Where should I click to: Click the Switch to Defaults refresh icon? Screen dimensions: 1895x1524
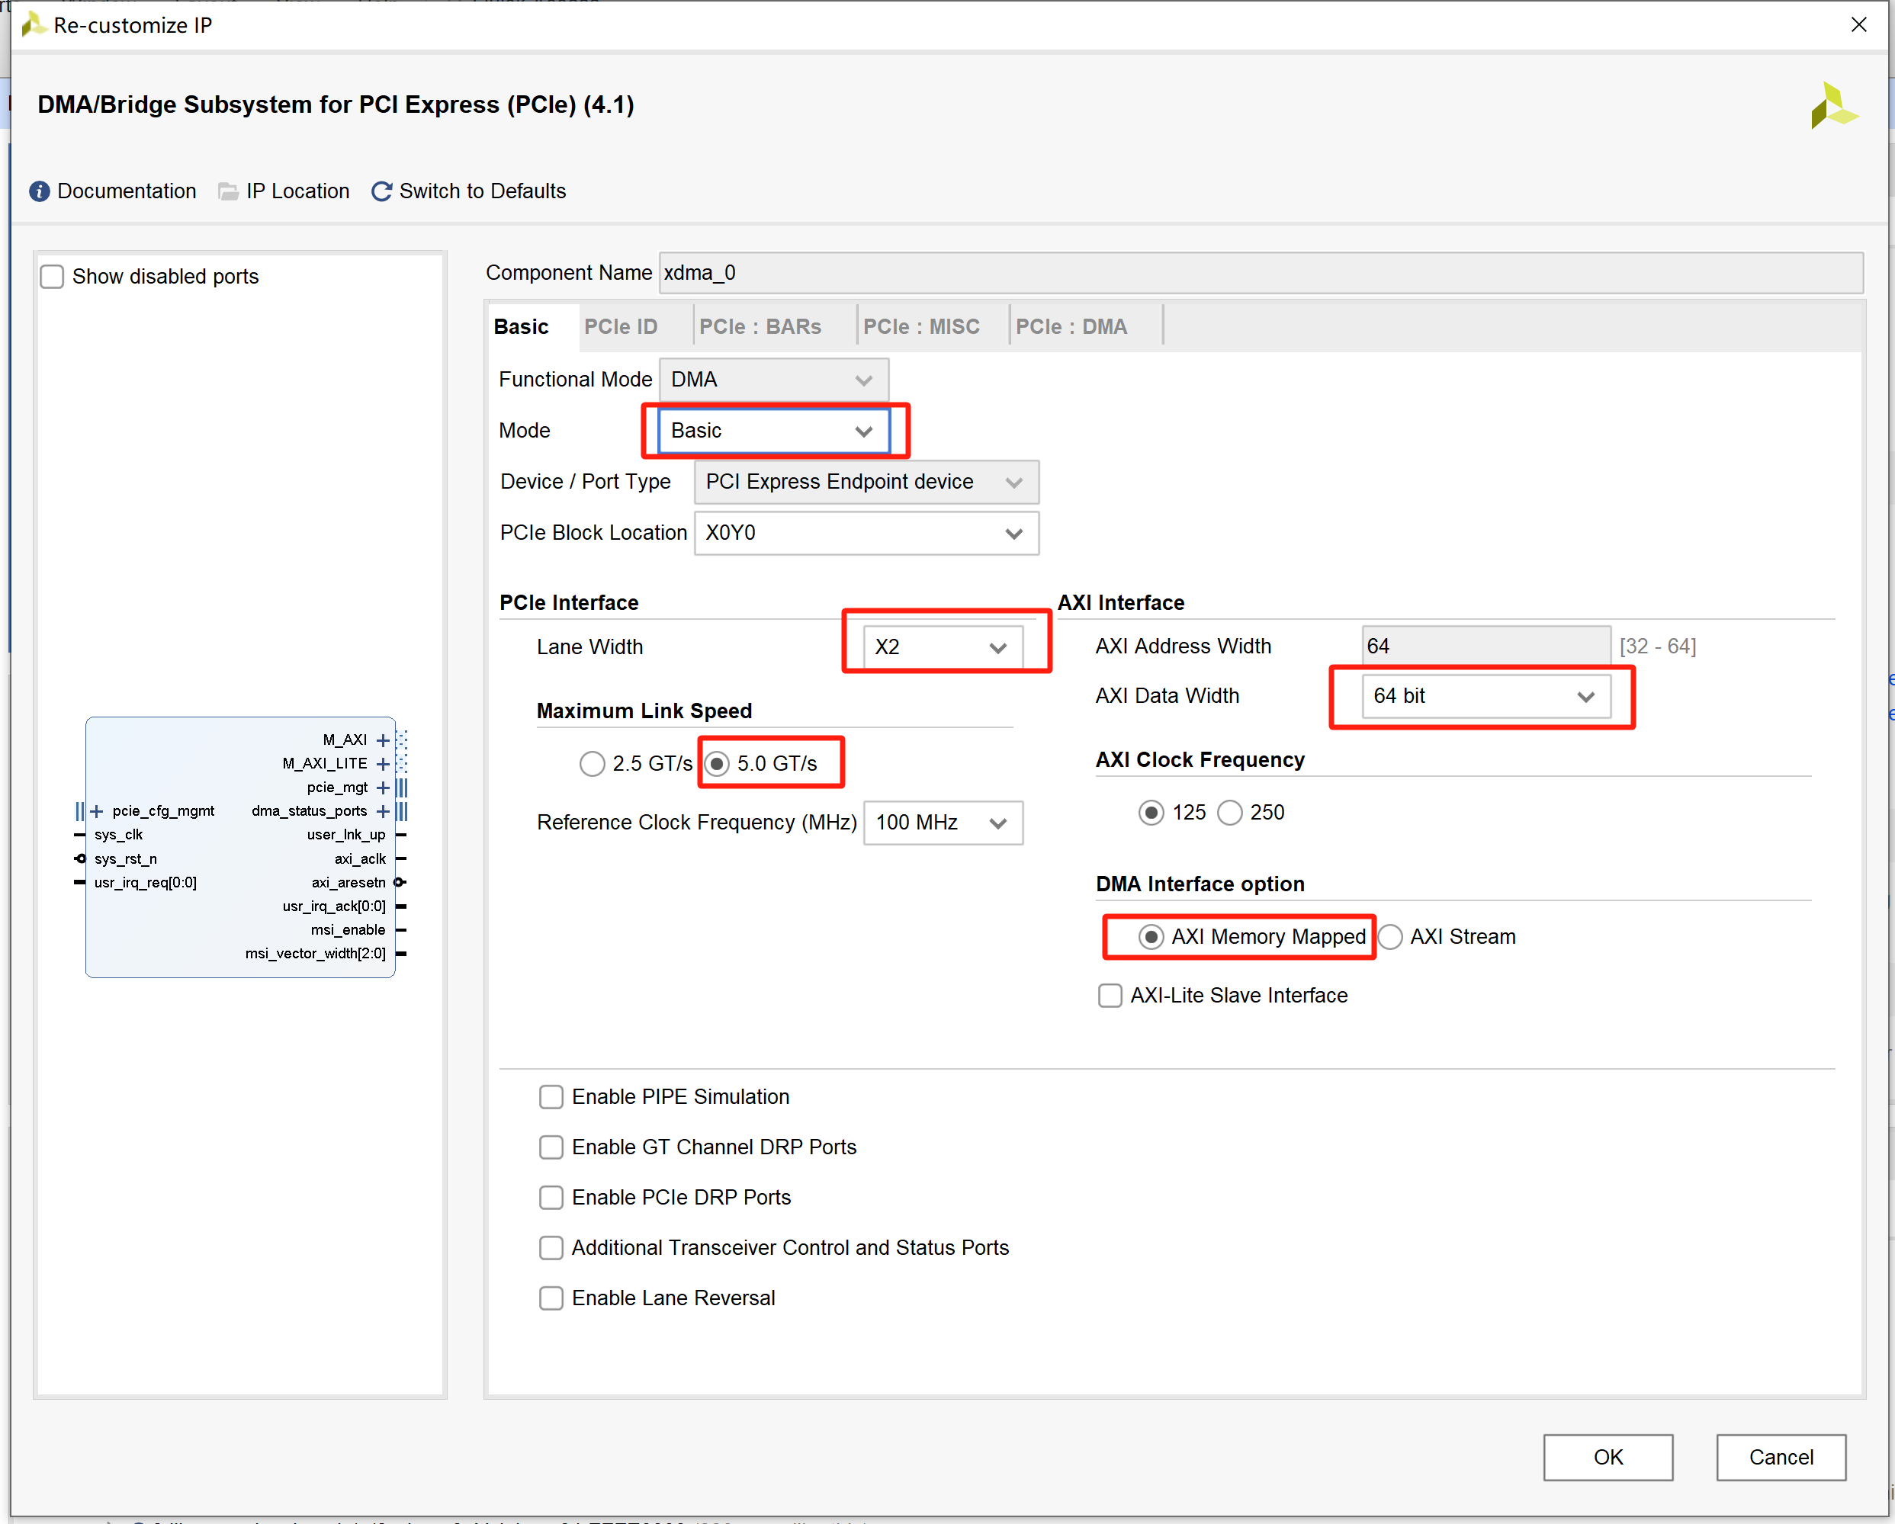click(381, 191)
